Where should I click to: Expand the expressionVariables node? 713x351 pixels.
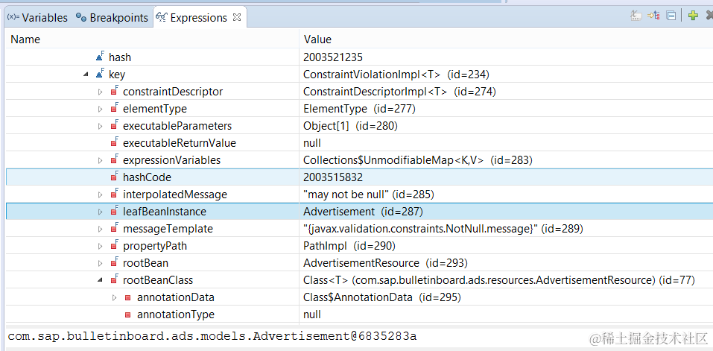(101, 160)
